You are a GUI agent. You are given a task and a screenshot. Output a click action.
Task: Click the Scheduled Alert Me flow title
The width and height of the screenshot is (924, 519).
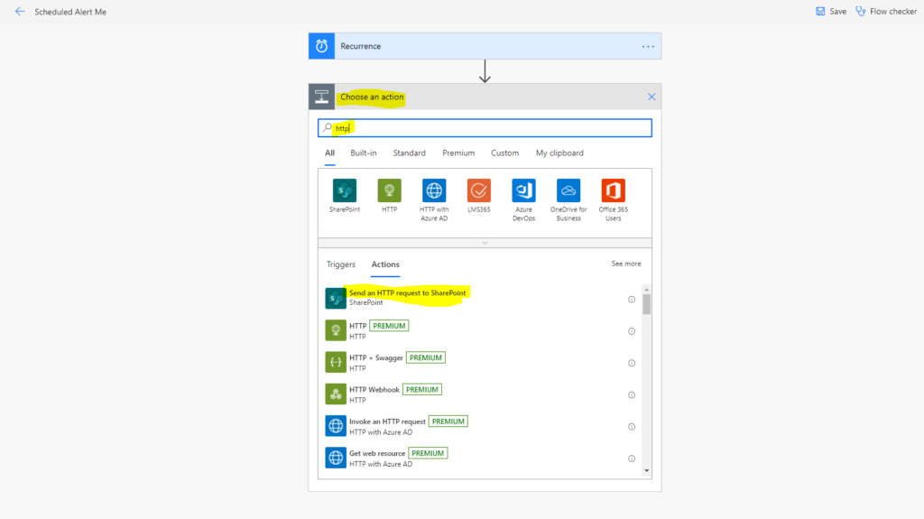click(x=70, y=12)
